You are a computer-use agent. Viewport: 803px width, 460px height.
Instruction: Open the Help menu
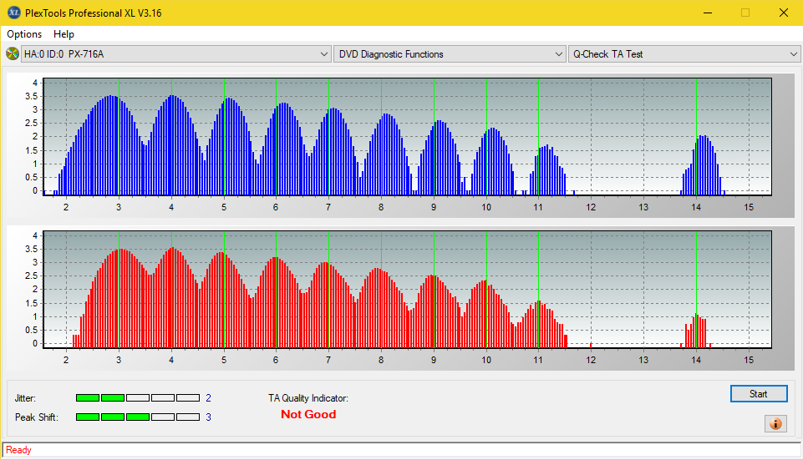click(x=64, y=33)
